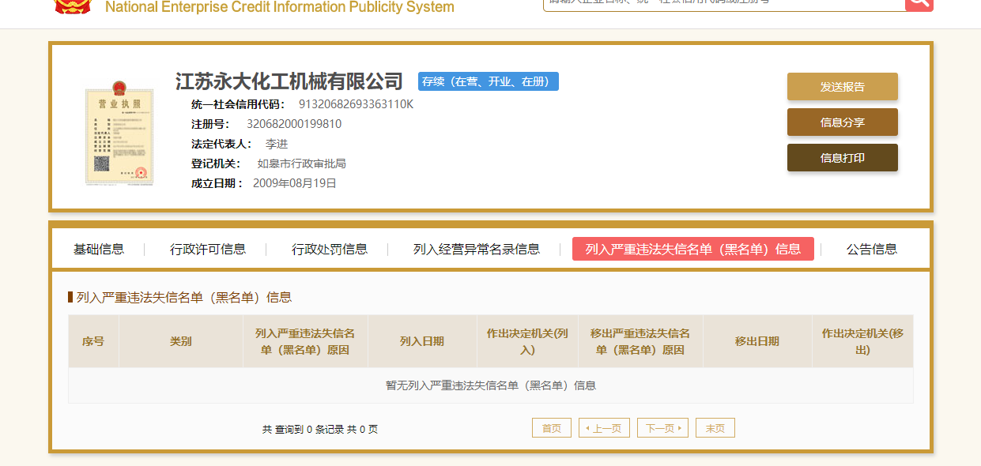Image resolution: width=981 pixels, height=466 pixels.
Task: Click the 作出决定机关(移出) column header
Action: coord(862,341)
